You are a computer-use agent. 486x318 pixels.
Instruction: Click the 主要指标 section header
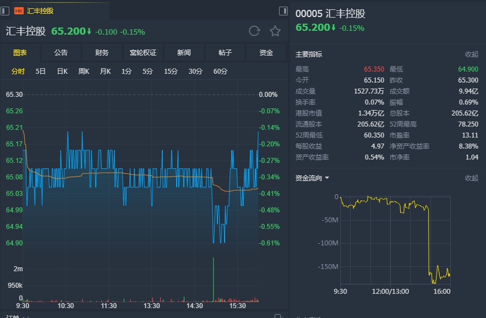309,54
